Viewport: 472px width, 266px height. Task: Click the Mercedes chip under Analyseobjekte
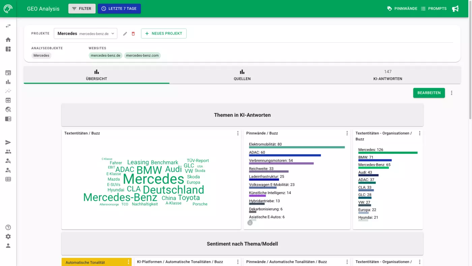(41, 55)
